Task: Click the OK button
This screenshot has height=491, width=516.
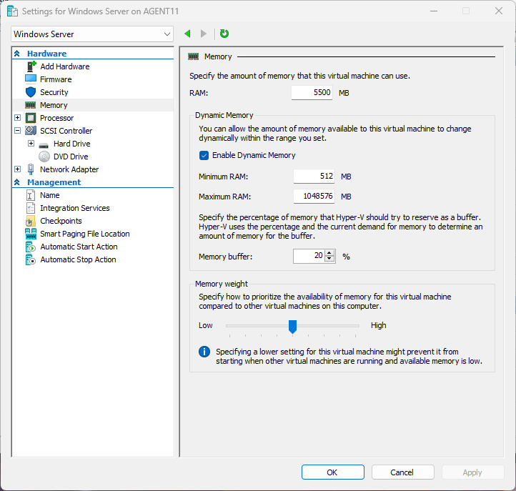Action: (x=332, y=472)
